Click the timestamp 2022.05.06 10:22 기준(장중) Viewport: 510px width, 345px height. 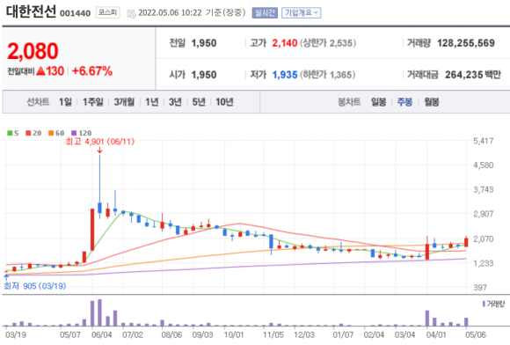(x=192, y=13)
